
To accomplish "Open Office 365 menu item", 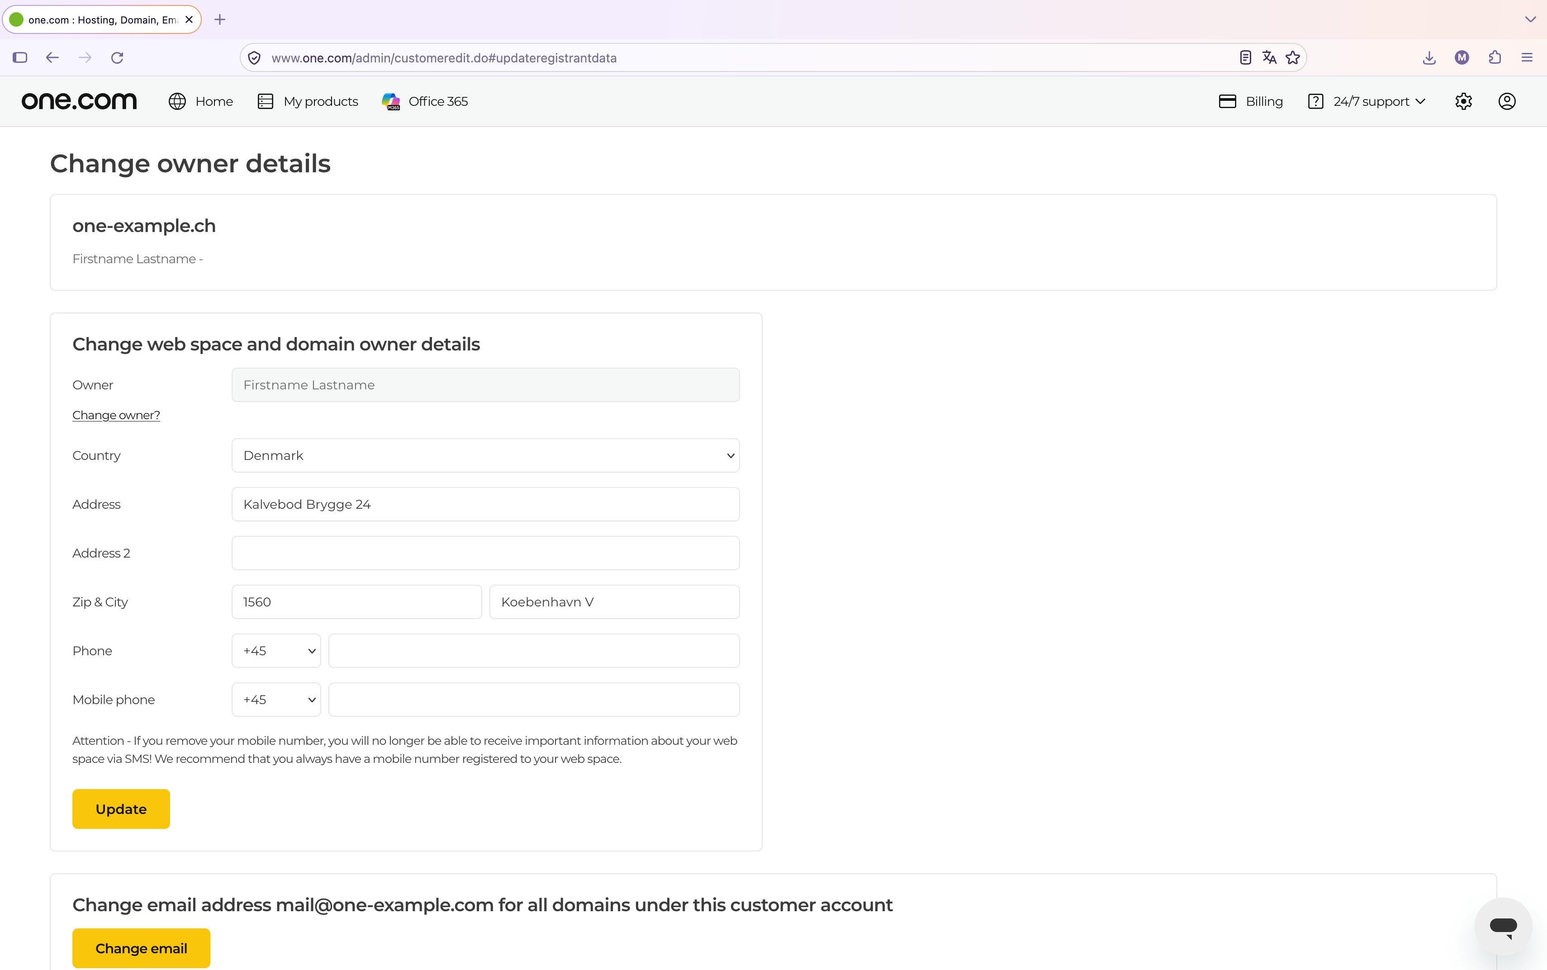I will pos(437,101).
